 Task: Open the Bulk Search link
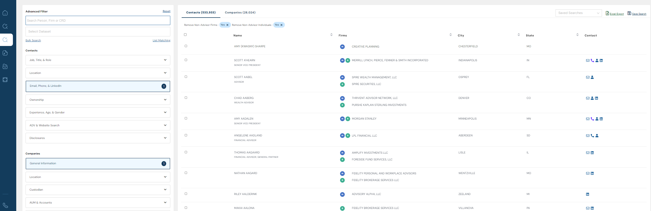33,40
